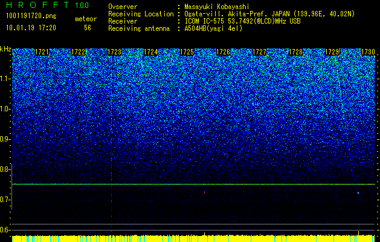Click the 1725 time marker
This screenshot has width=380, height=242.
click(x=187, y=52)
